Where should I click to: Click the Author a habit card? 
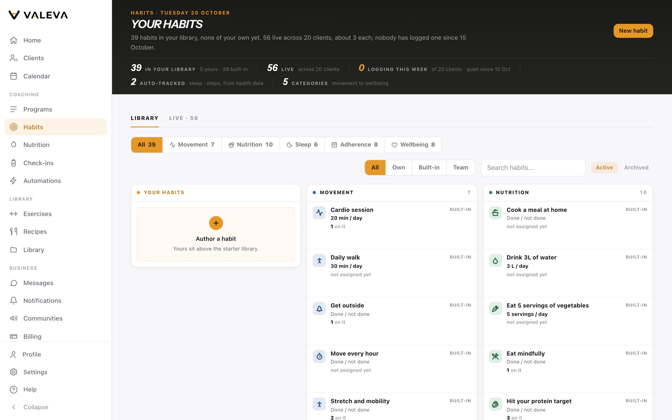pyautogui.click(x=216, y=234)
